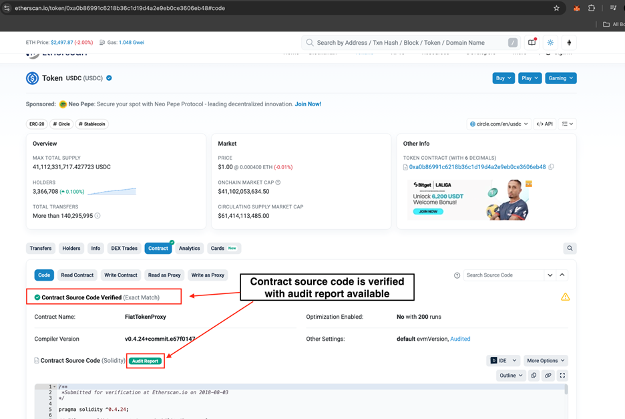Open the Write as Proxy sub-tab
The image size is (625, 419).
[208, 275]
